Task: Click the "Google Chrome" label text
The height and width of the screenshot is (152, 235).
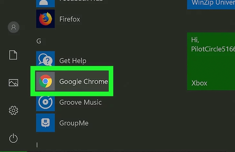Action: tap(84, 81)
